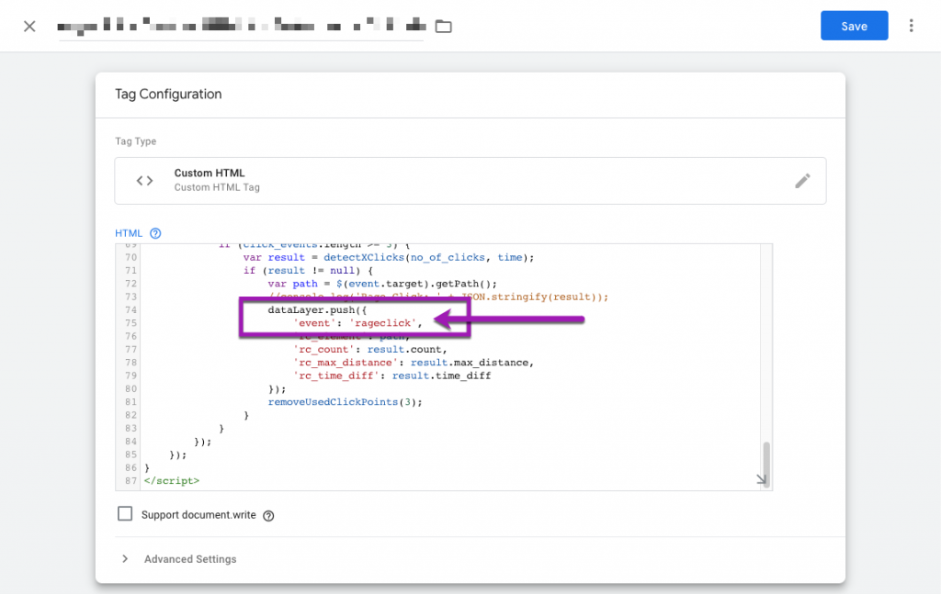Screen dimensions: 941x594
Task: Click the commented console.log line 73
Action: [x=438, y=297]
